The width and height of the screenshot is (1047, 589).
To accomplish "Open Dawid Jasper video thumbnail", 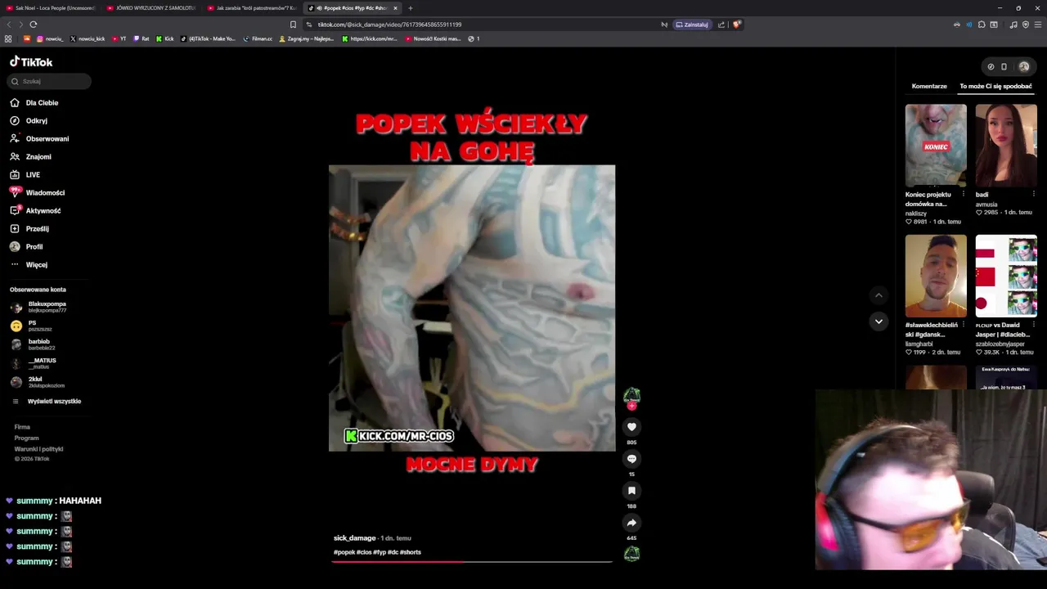I will point(1006,277).
